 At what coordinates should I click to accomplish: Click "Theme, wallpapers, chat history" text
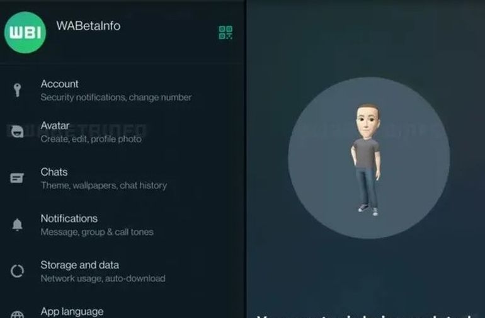click(104, 186)
